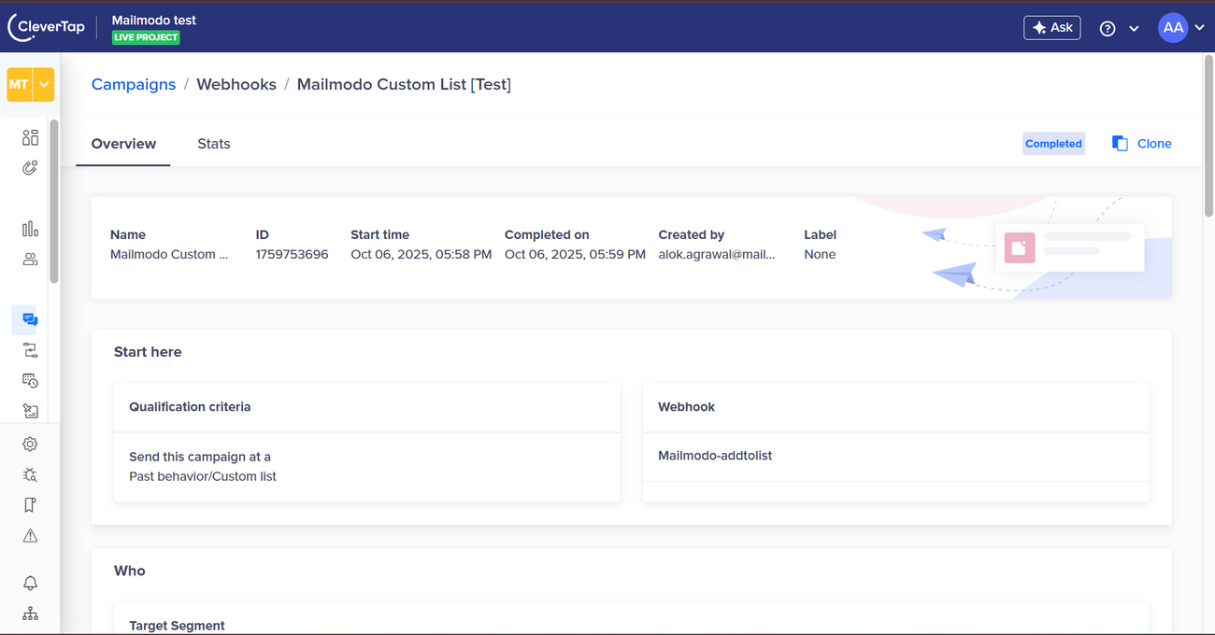1215x635 pixels.
Task: Open the notification bell in sidebar
Action: click(x=30, y=583)
